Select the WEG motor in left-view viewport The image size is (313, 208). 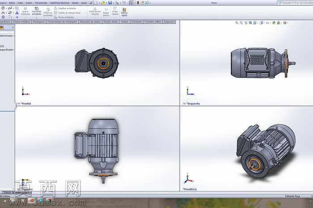pos(263,63)
